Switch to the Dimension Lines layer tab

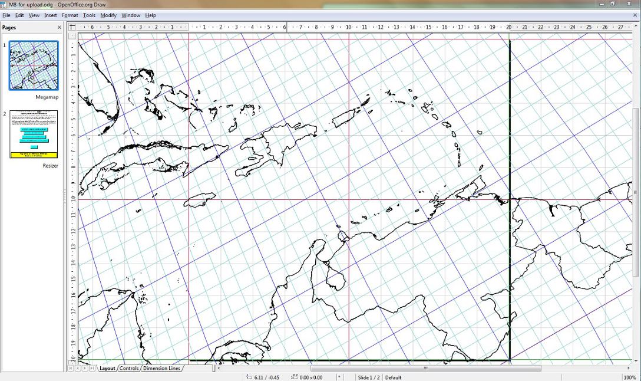pos(161,368)
